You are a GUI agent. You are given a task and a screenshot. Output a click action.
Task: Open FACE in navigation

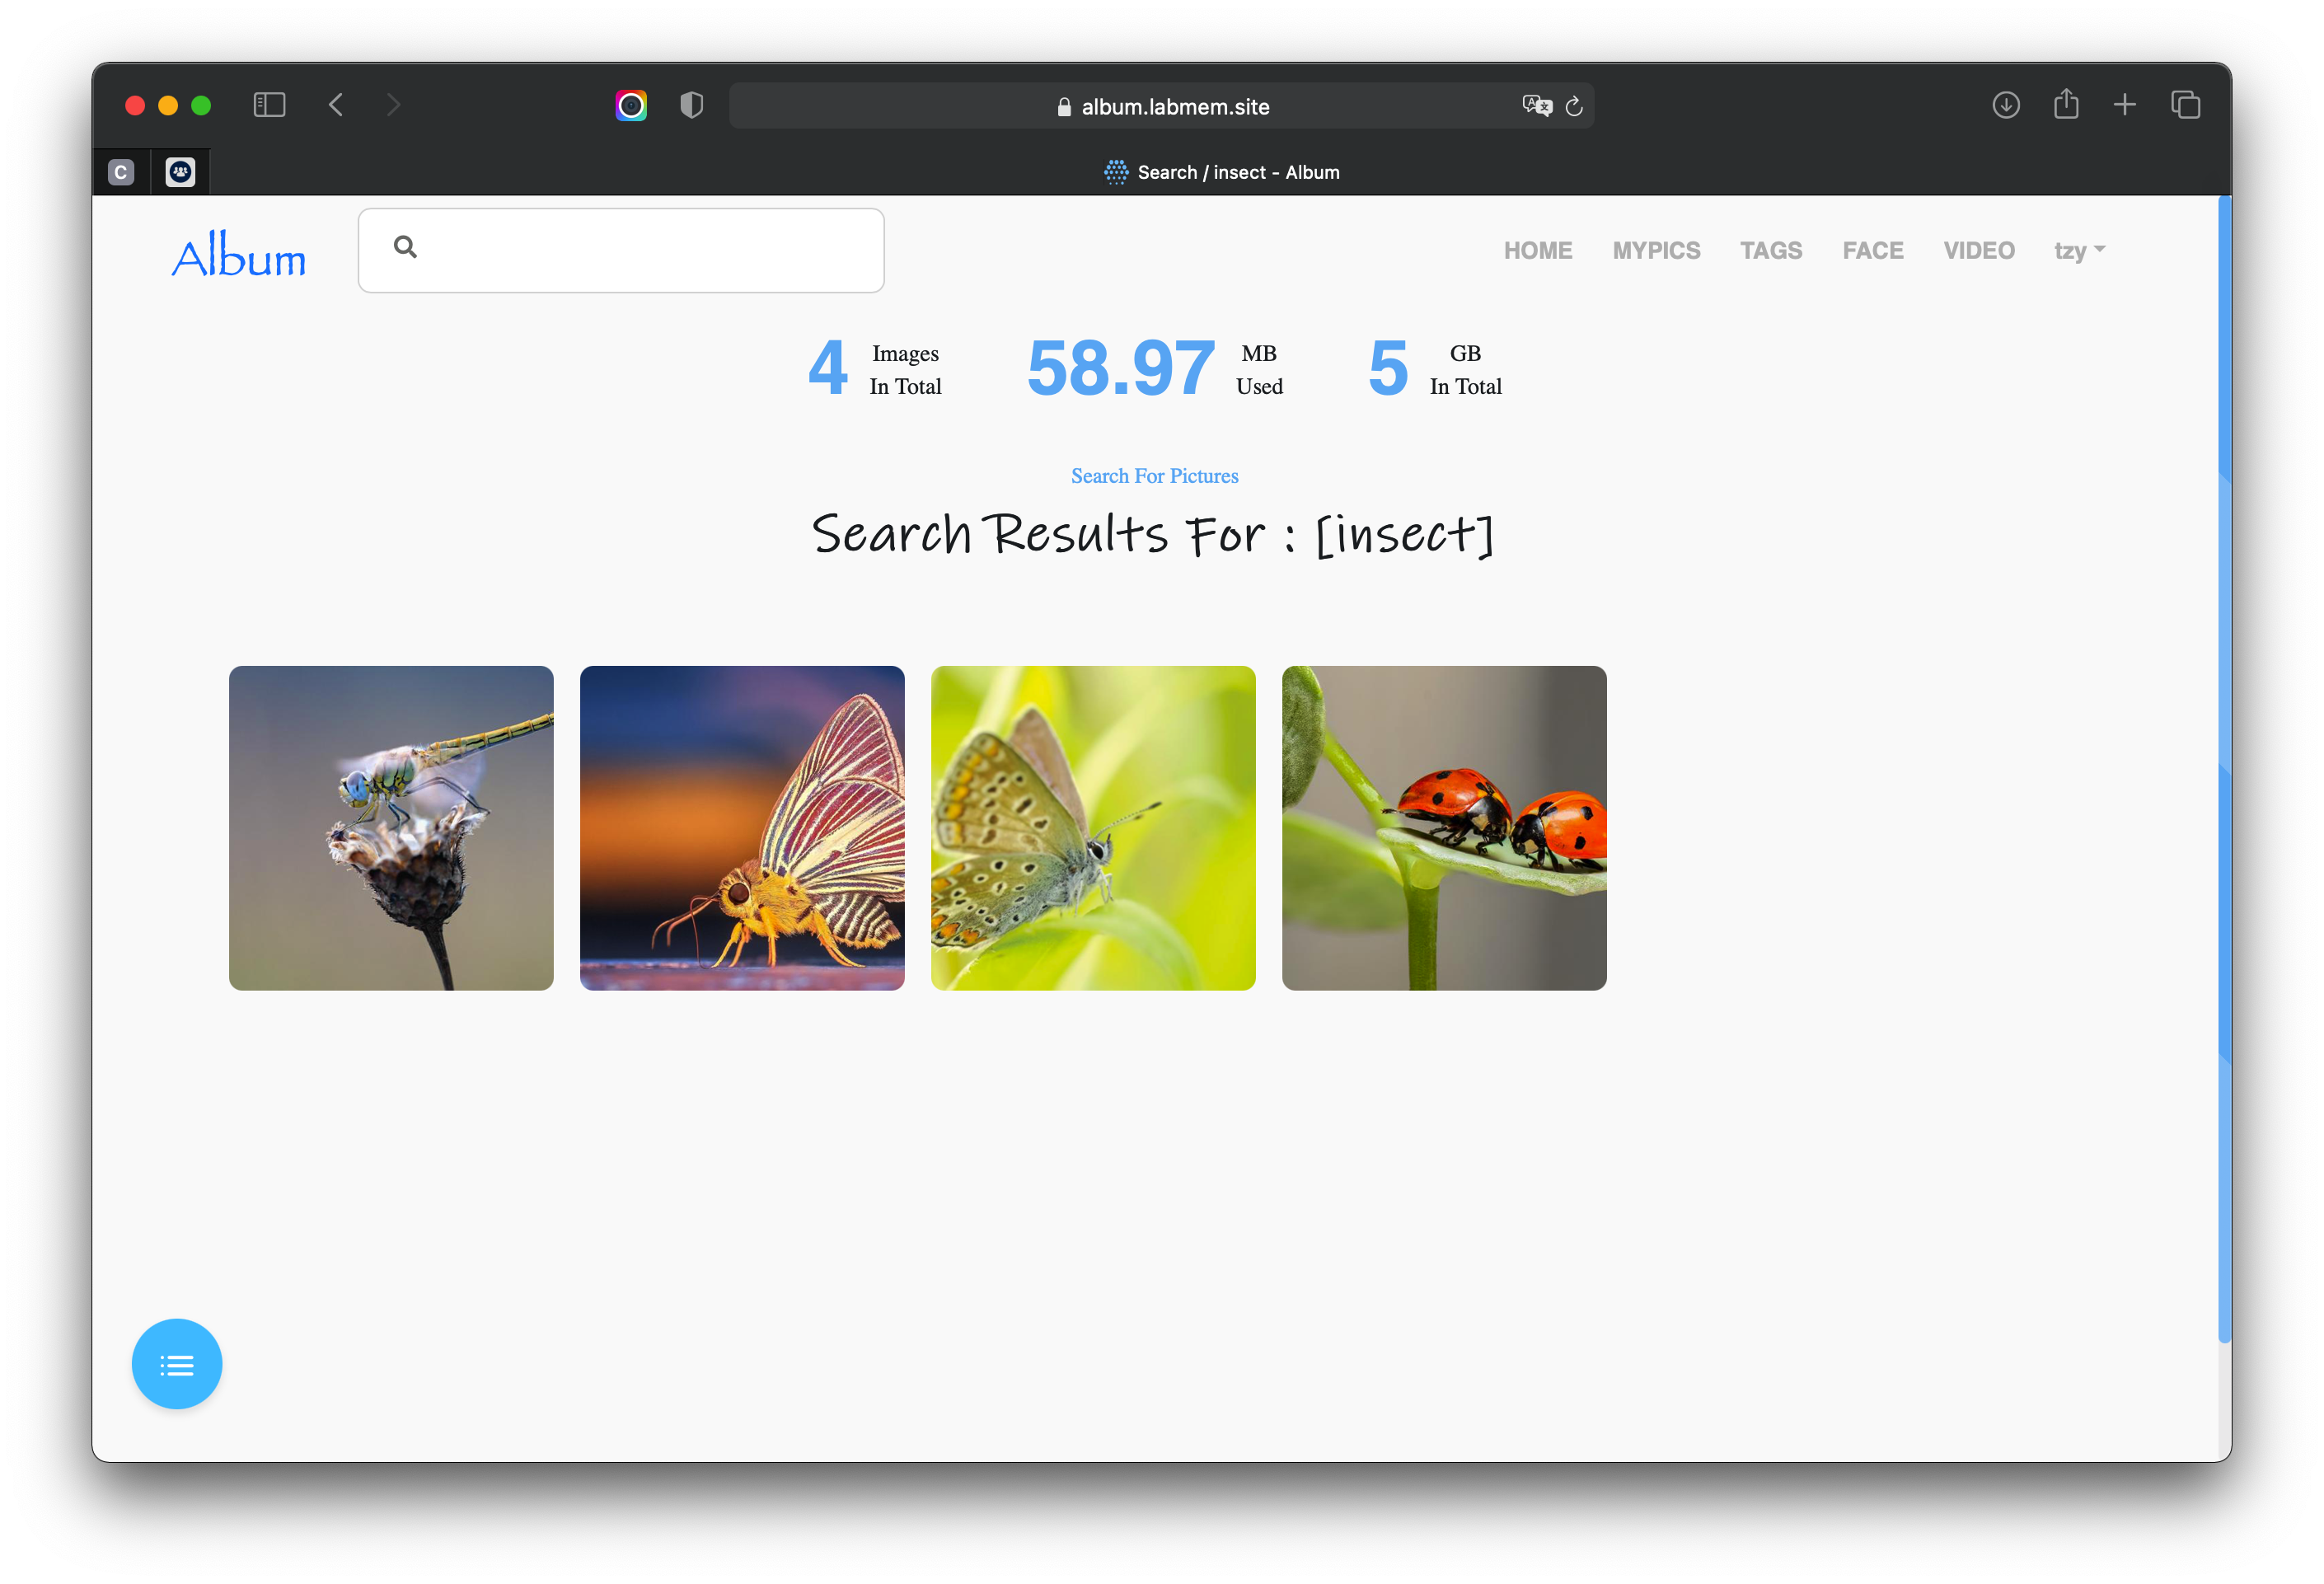1873,250
